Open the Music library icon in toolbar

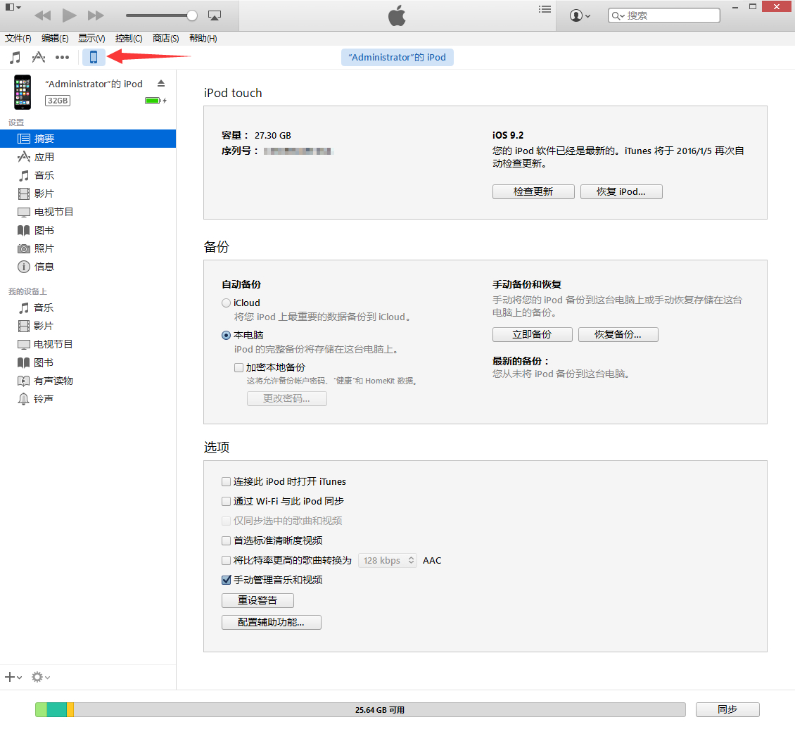tap(15, 57)
